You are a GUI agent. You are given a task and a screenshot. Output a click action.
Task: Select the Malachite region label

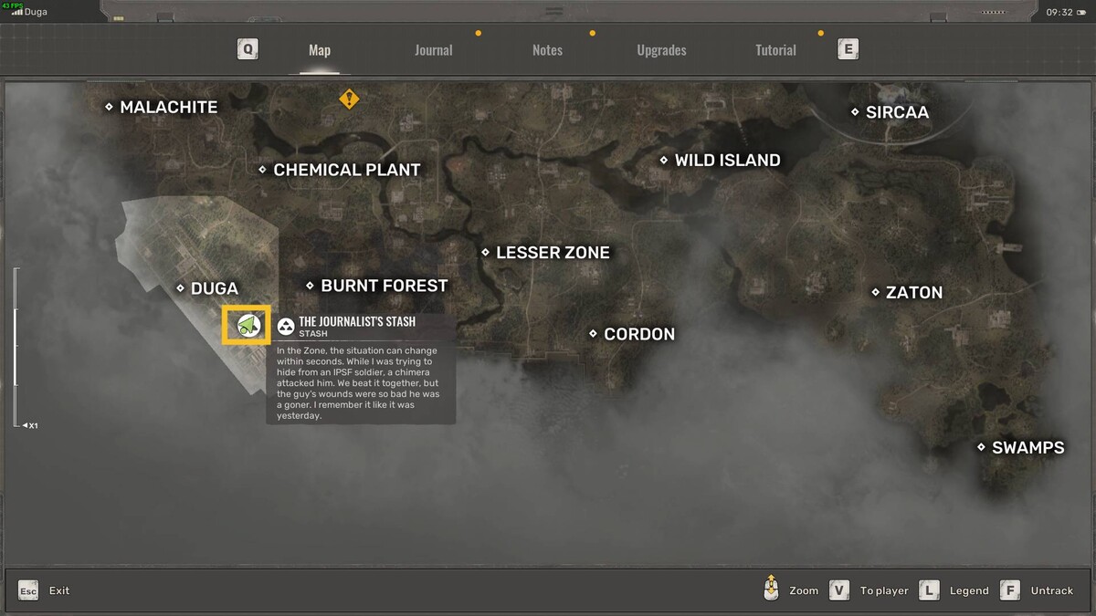pyautogui.click(x=169, y=107)
